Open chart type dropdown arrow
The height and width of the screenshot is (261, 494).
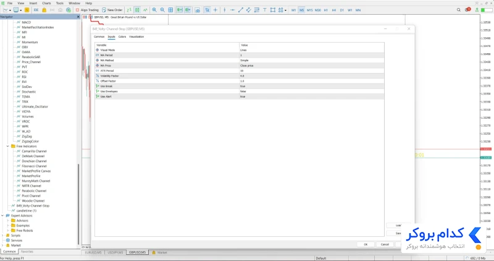point(10,10)
